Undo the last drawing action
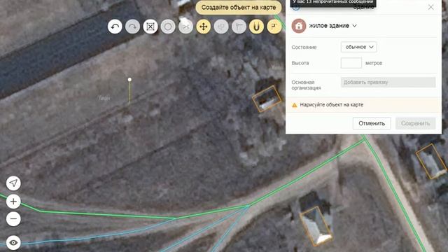 click(x=115, y=27)
